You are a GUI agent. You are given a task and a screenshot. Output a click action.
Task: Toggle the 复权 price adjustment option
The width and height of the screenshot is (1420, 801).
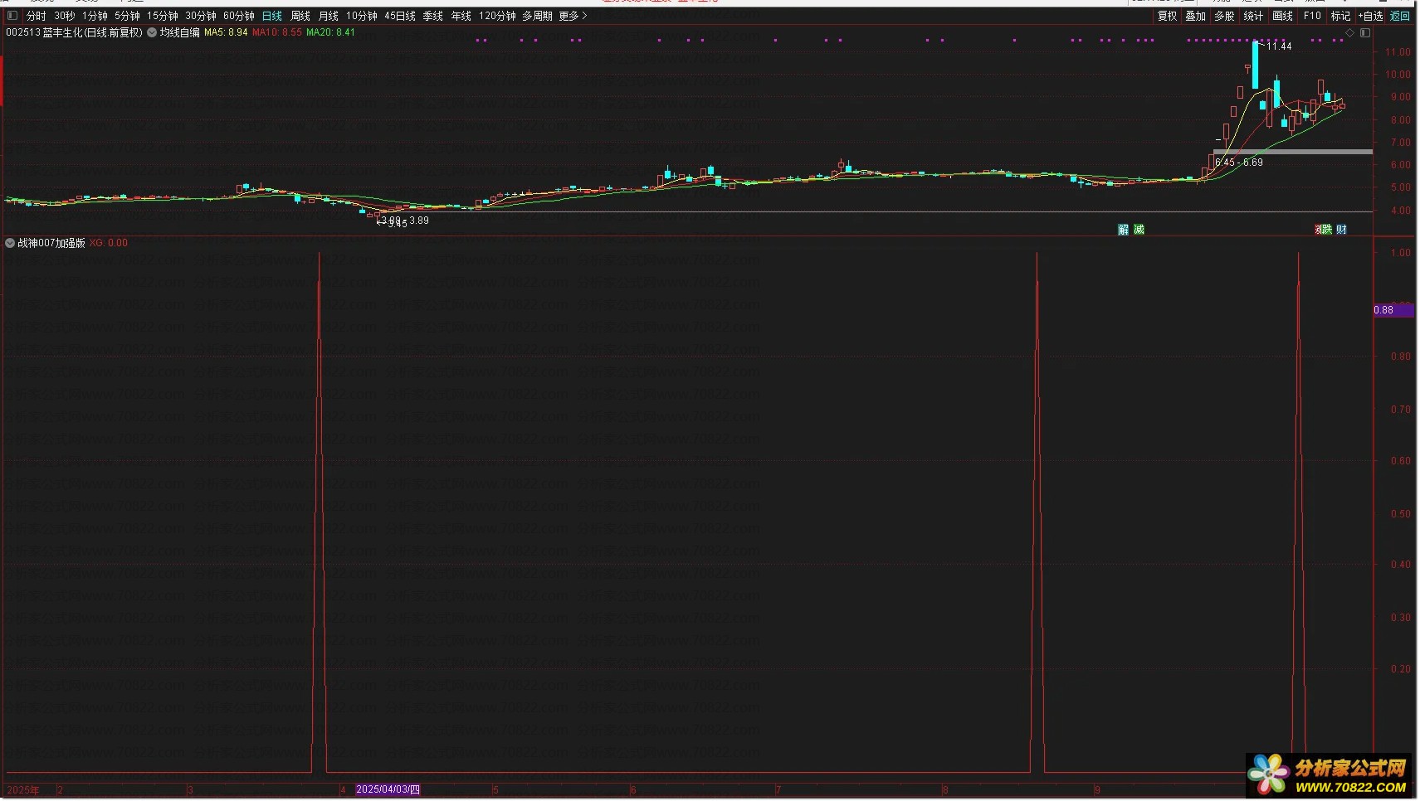pyautogui.click(x=1168, y=16)
